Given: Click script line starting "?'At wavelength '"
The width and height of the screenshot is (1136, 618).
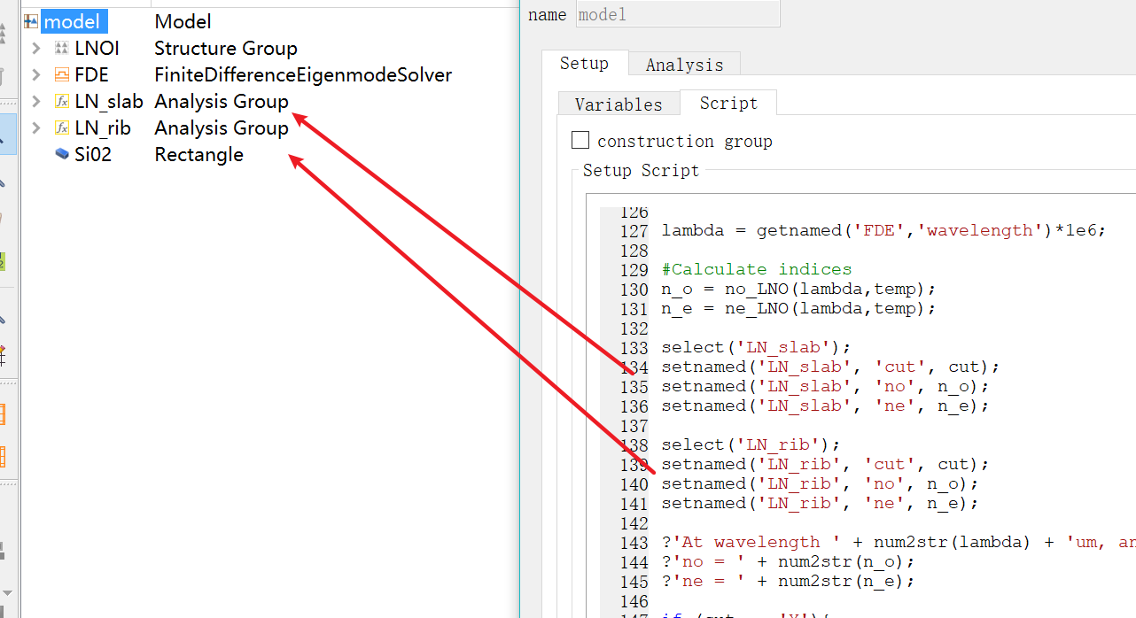Looking at the screenshot, I should 898,542.
